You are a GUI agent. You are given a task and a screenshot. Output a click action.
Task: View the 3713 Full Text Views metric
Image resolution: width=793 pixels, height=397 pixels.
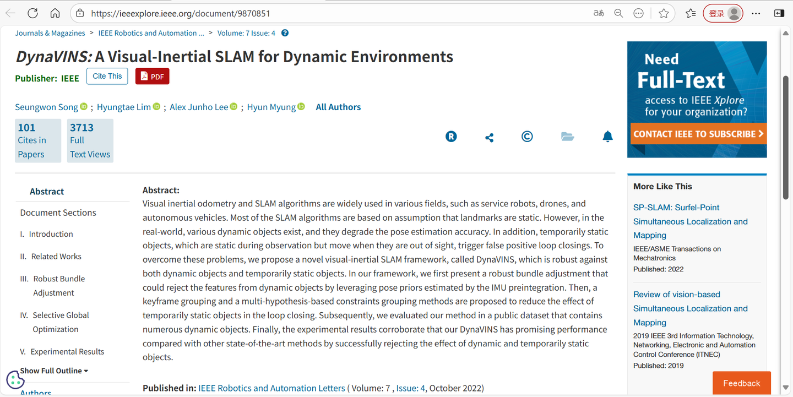90,141
